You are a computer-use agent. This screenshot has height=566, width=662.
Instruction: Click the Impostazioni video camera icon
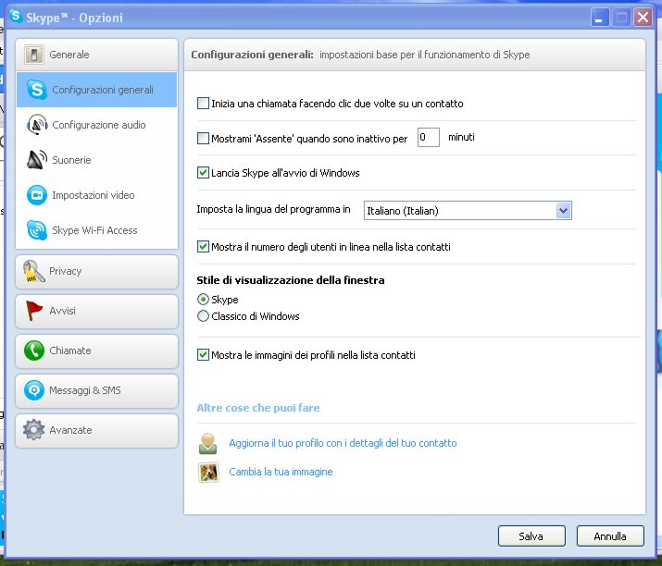(36, 195)
